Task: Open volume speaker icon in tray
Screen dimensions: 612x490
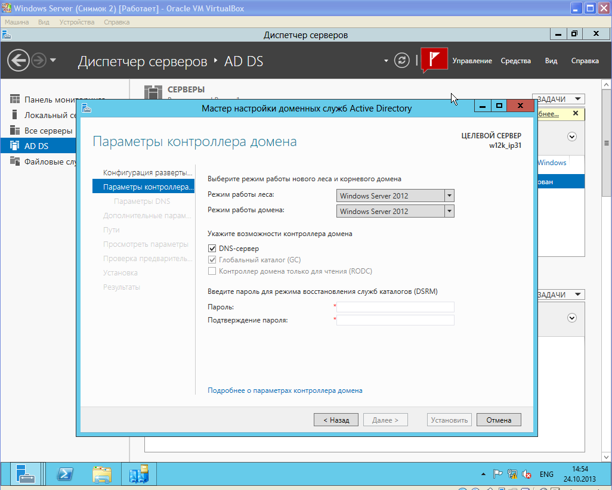Action: click(x=527, y=474)
